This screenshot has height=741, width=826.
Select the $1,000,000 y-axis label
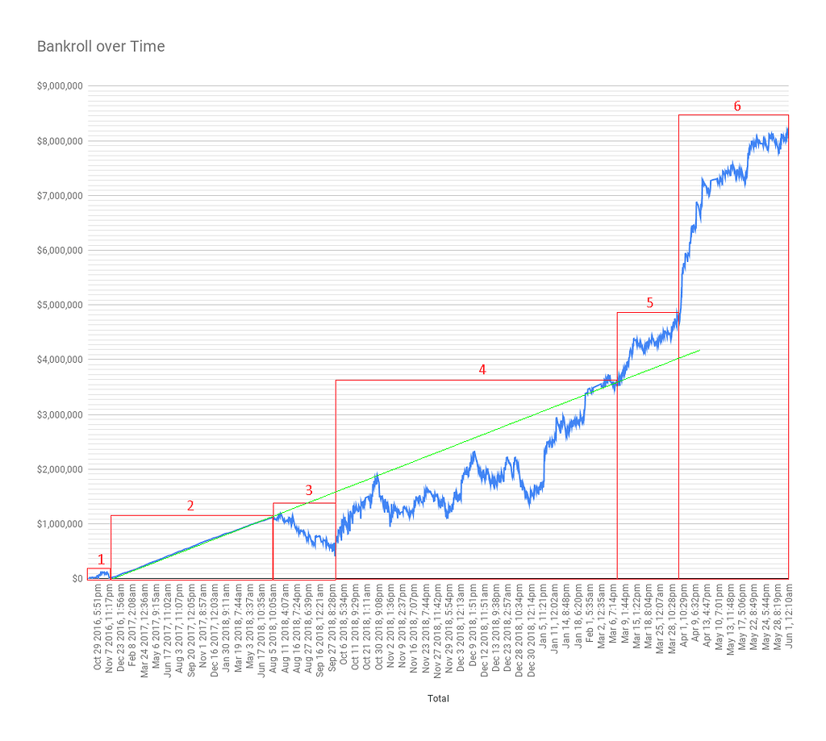click(x=60, y=524)
